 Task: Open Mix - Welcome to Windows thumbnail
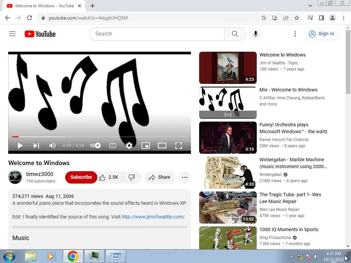[x=228, y=103]
